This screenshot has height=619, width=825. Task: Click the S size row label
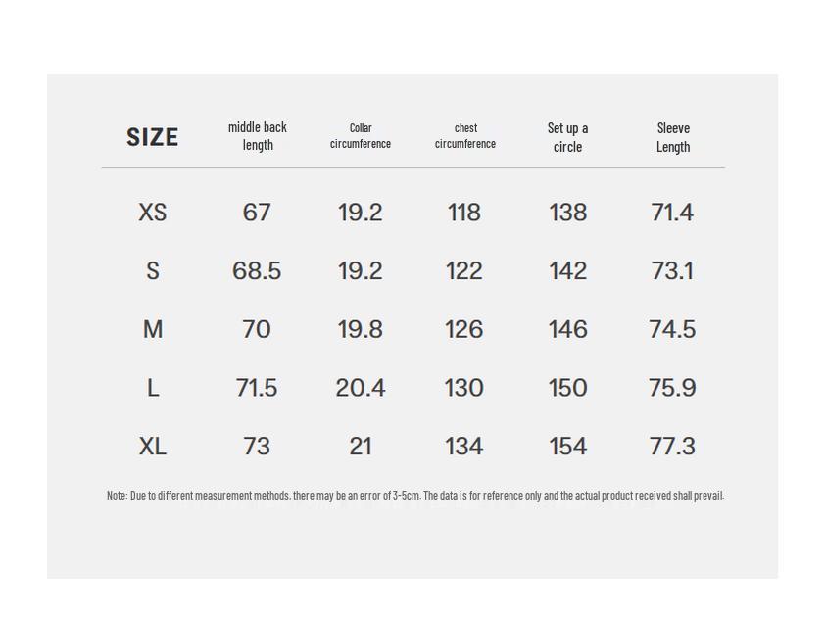point(153,271)
